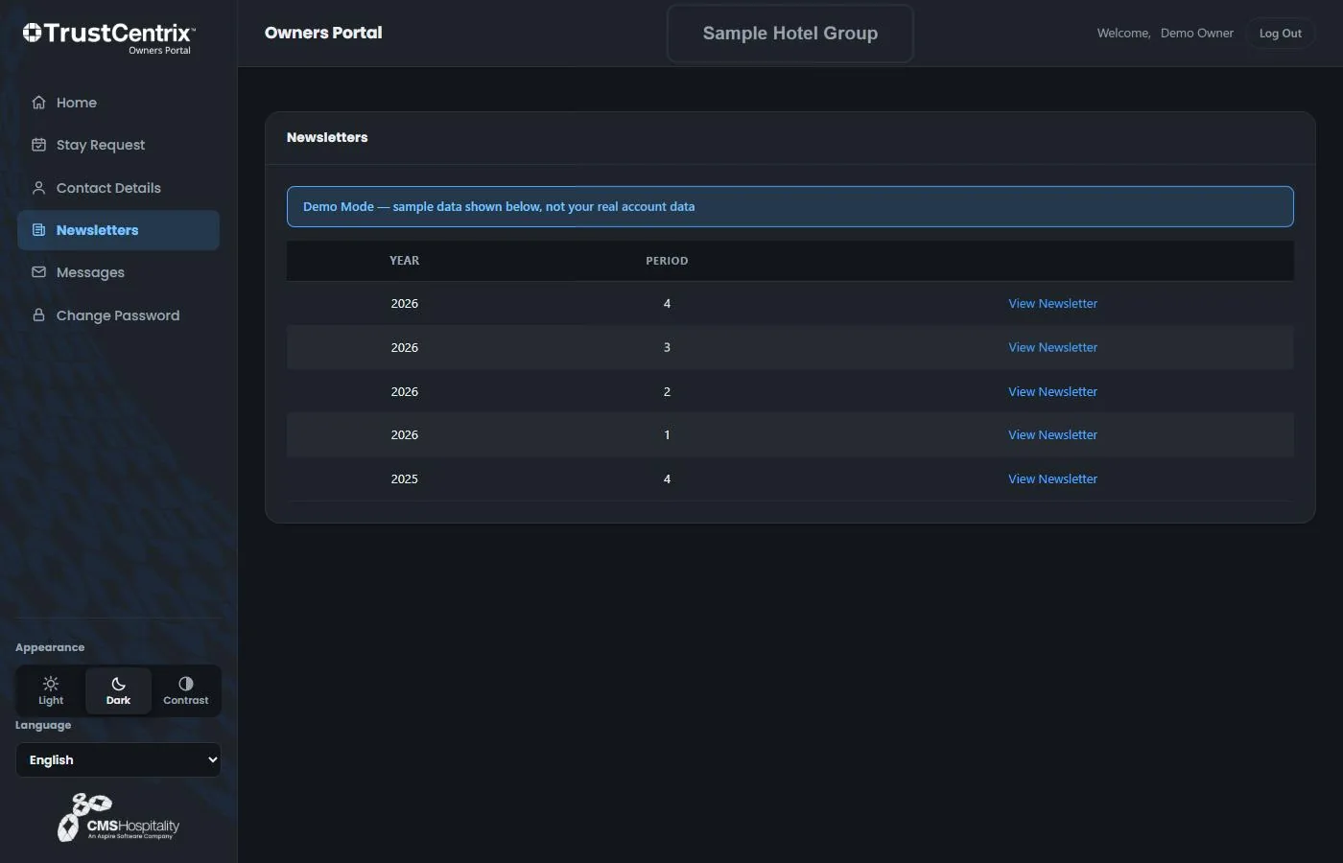Click the Change Password lock icon
1343x863 pixels.
click(x=38, y=315)
